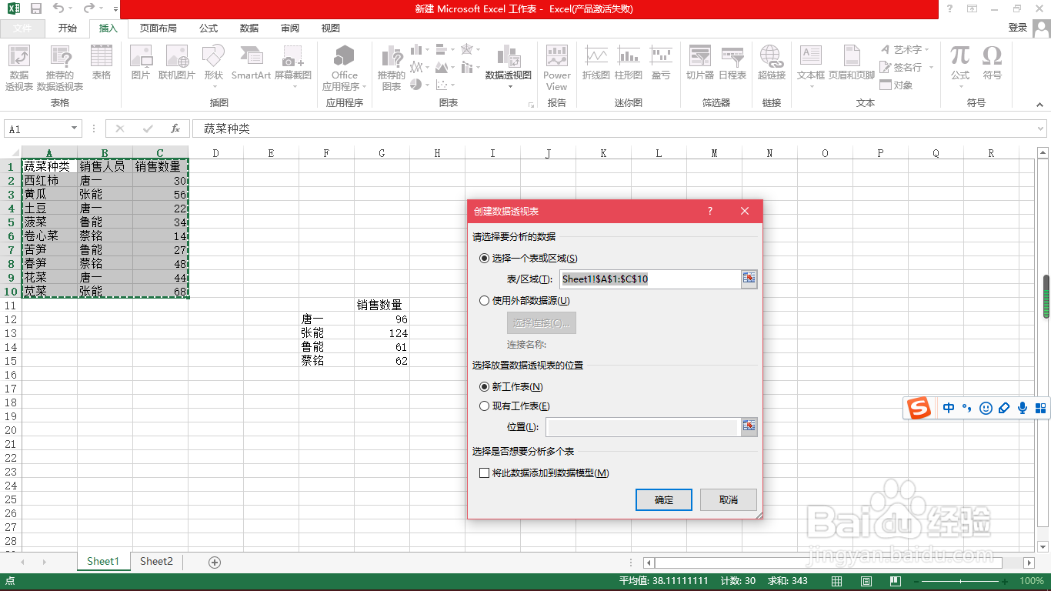This screenshot has height=591, width=1051.
Task: Select 选择一个表或区域 radio option
Action: (x=485, y=259)
